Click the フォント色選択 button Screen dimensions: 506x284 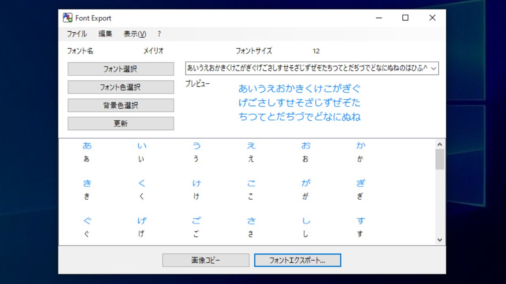pos(121,87)
